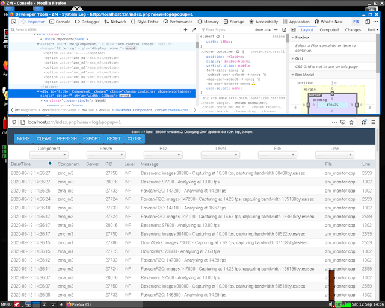The width and height of the screenshot is (385, 308).
Task: Click the Filter Styles input
Action: tap(227, 29)
